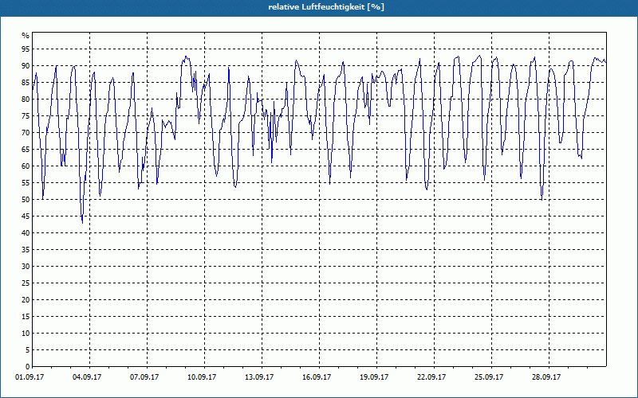Select the 22.09.17 date label
Viewport: 638px width, 398px height.
coord(431,377)
